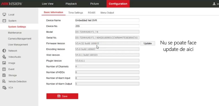Click the Device Name input field

(x=107, y=20)
